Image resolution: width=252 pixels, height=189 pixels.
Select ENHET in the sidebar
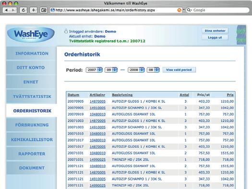tap(31, 82)
